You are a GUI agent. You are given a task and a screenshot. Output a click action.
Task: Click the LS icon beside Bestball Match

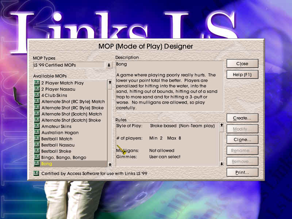coord(37,139)
